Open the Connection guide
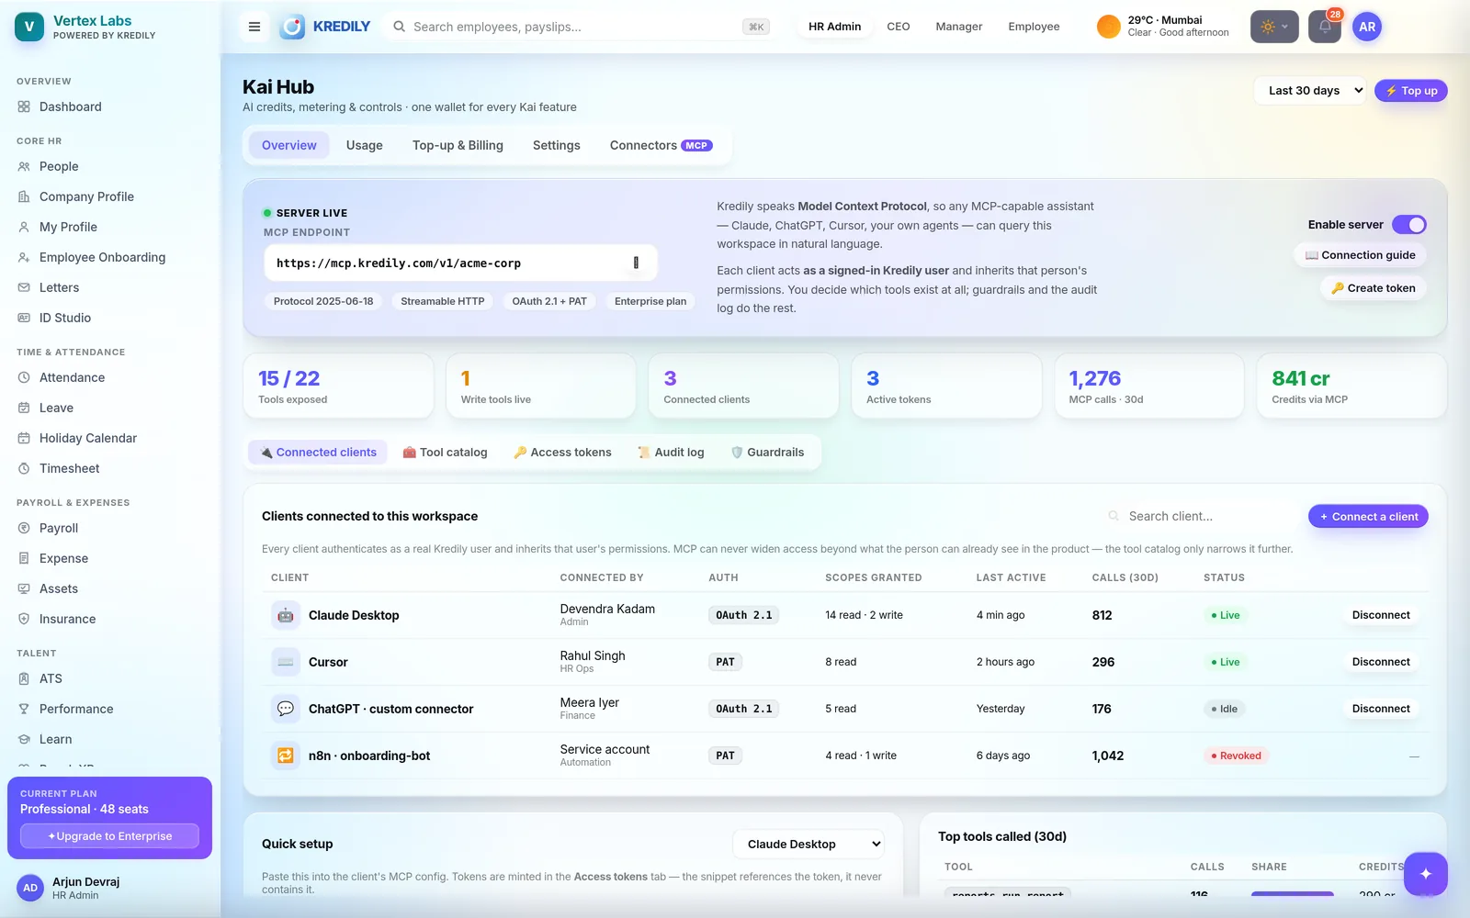The image size is (1470, 918). [x=1360, y=255]
